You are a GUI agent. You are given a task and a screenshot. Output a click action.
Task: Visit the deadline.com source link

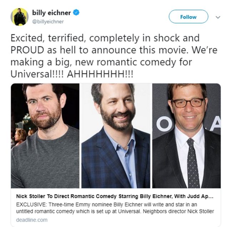[x=32, y=220]
